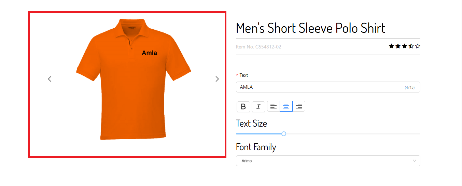Align text to the right

(x=299, y=106)
